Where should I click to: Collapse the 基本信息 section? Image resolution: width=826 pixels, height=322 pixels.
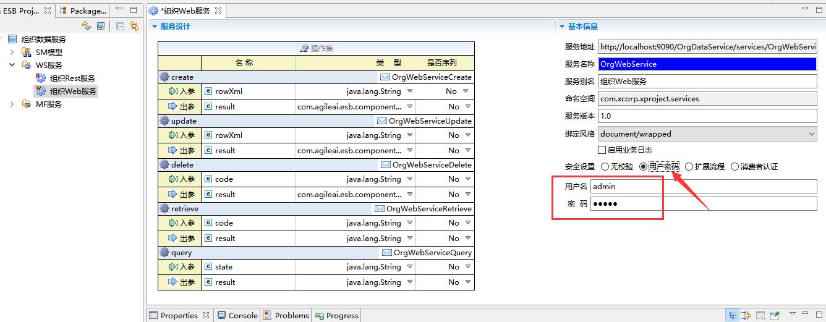(562, 27)
